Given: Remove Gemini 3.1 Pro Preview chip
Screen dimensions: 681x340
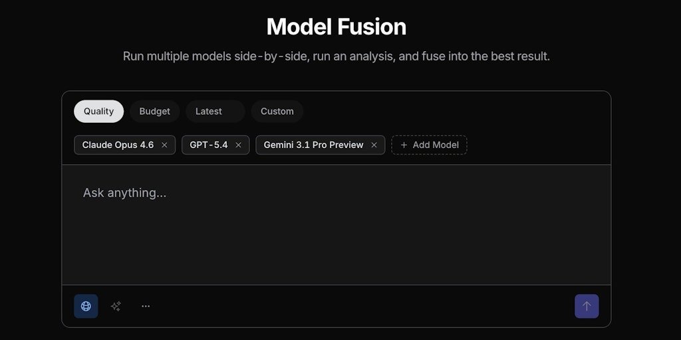Looking at the screenshot, I should click(x=374, y=145).
